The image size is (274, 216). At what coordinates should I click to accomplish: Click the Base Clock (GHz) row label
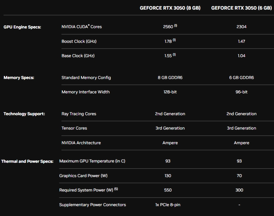pyautogui.click(x=78, y=56)
